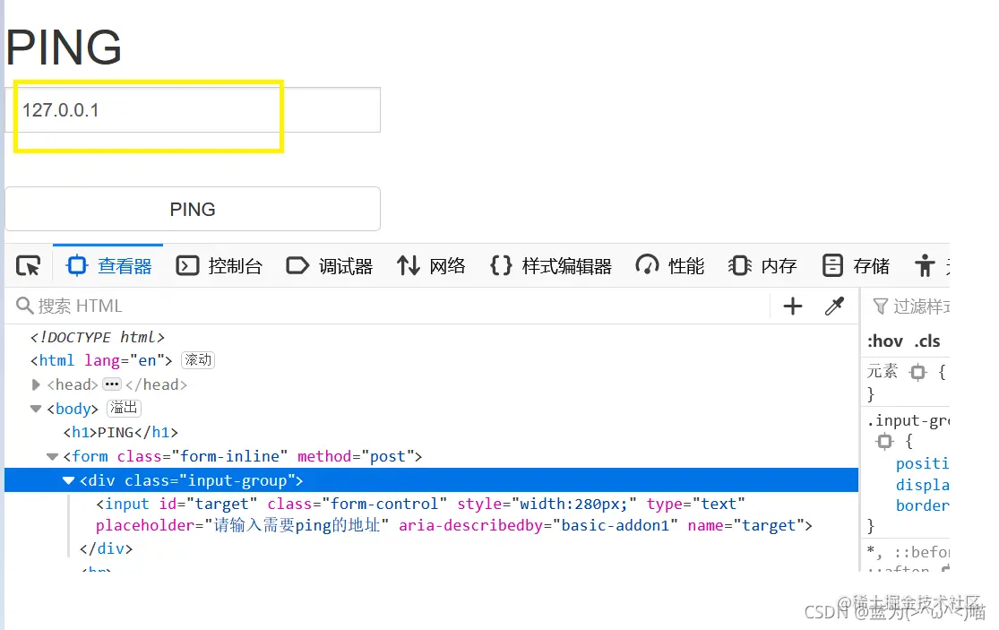This screenshot has width=999, height=630.
Task: Toggle the :hov pseudo-class panel
Action: [885, 341]
